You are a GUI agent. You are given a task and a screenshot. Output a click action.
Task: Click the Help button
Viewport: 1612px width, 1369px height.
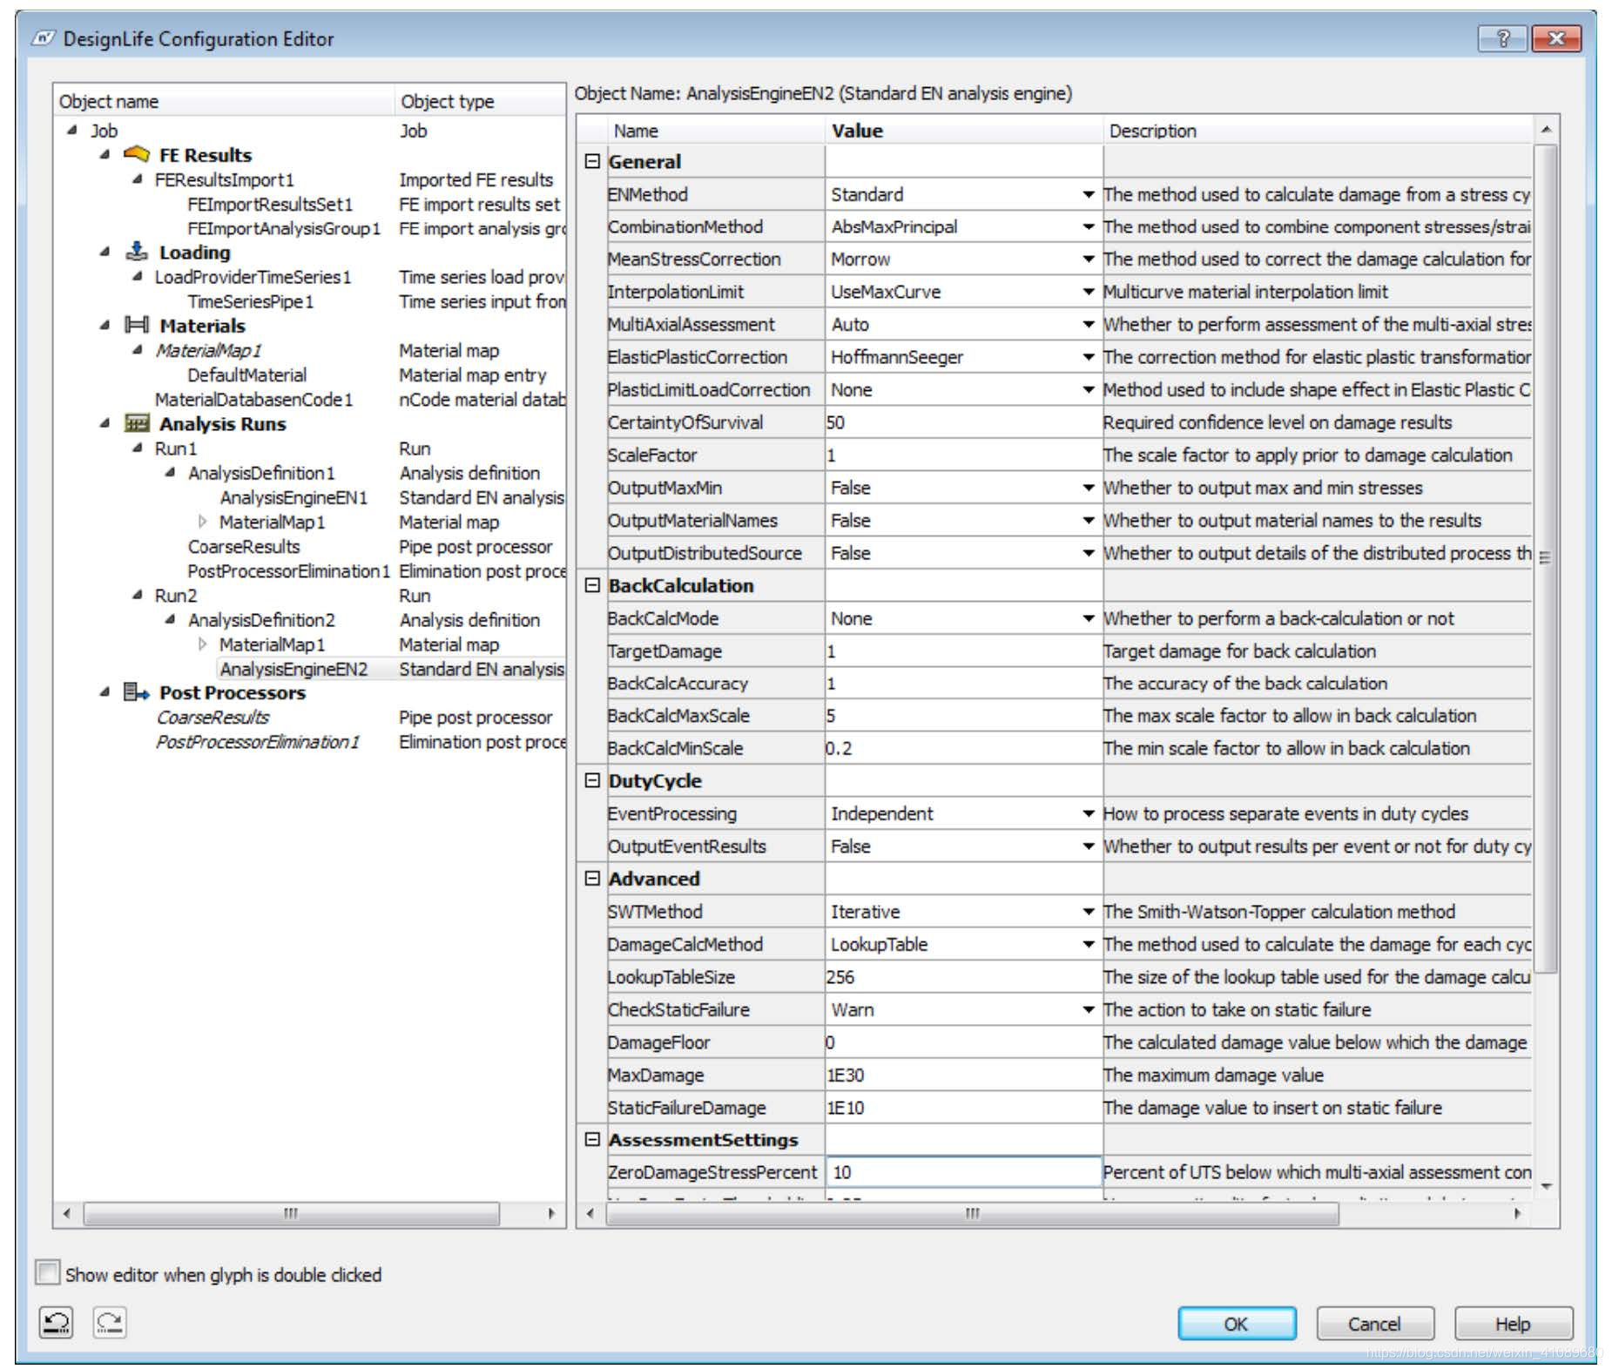coord(1514,1324)
